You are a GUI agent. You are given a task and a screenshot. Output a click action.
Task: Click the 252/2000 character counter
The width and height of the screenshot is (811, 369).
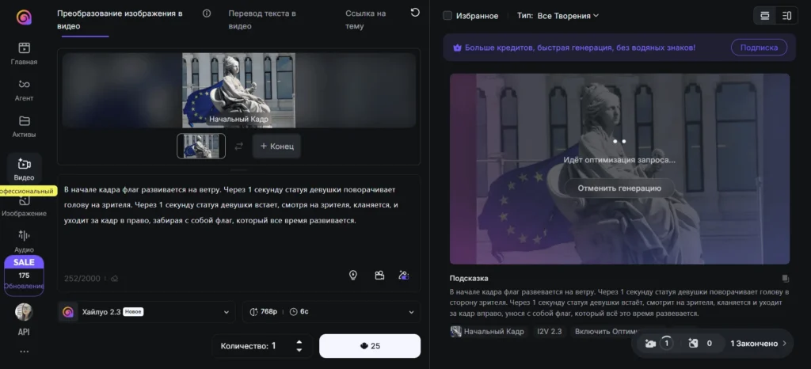82,278
